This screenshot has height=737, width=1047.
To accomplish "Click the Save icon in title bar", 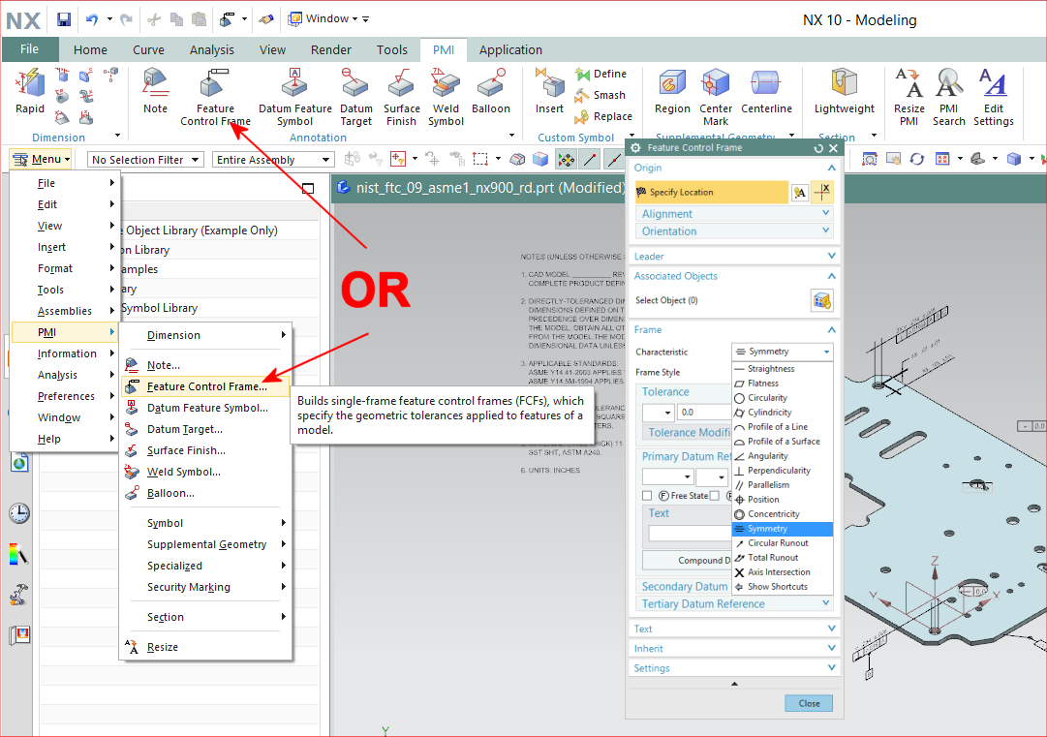I will click(x=63, y=19).
